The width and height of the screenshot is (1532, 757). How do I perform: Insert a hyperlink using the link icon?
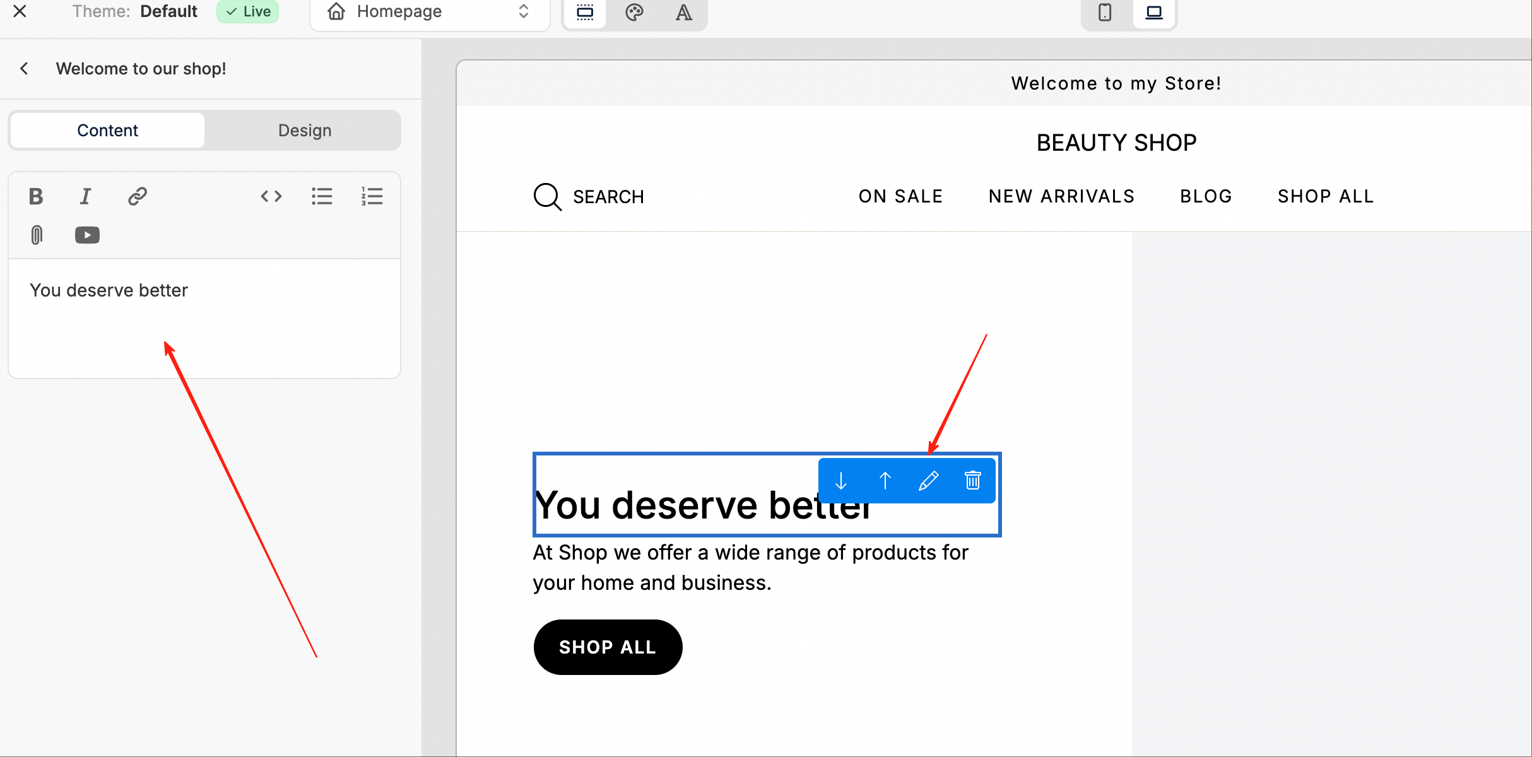(x=138, y=196)
